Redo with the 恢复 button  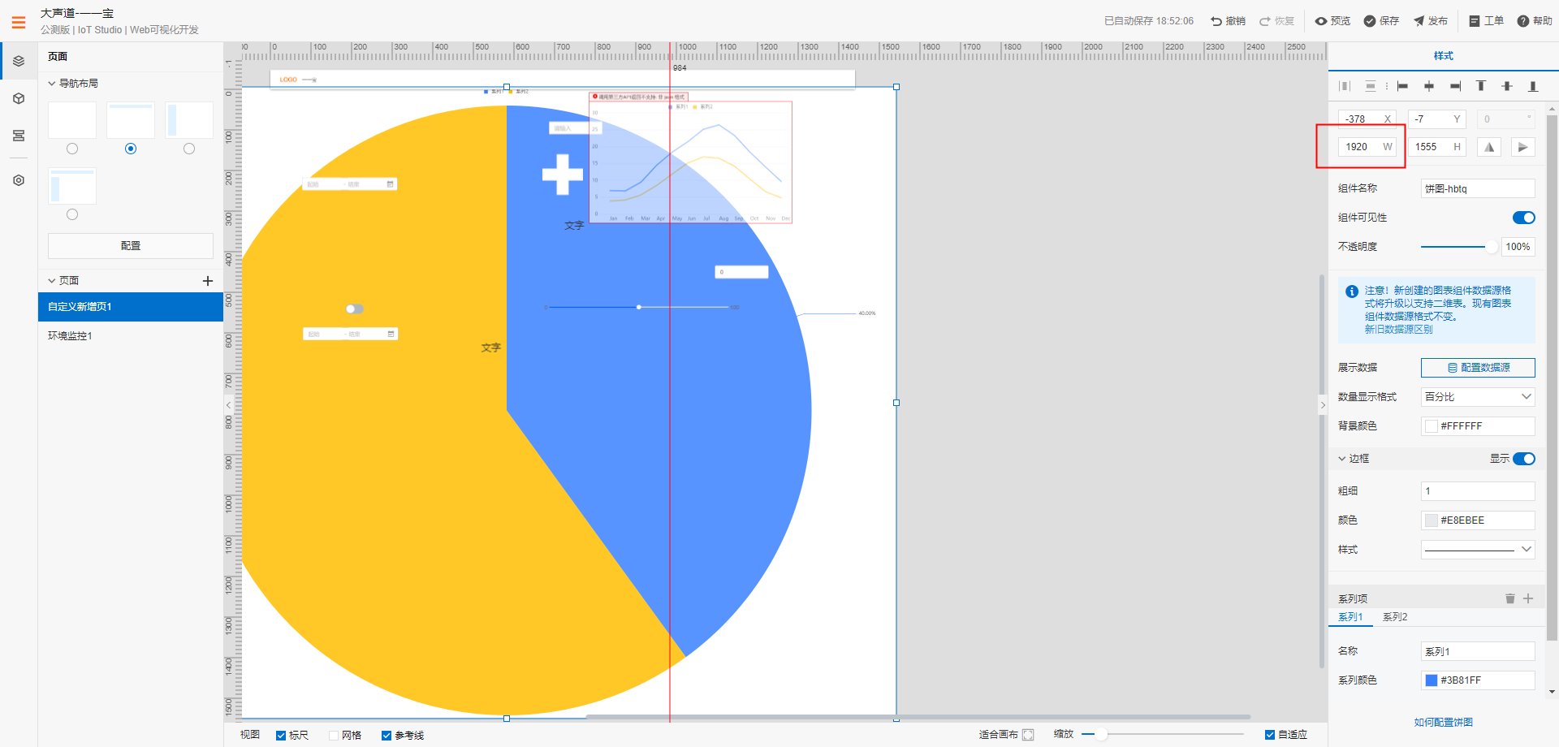(1276, 21)
